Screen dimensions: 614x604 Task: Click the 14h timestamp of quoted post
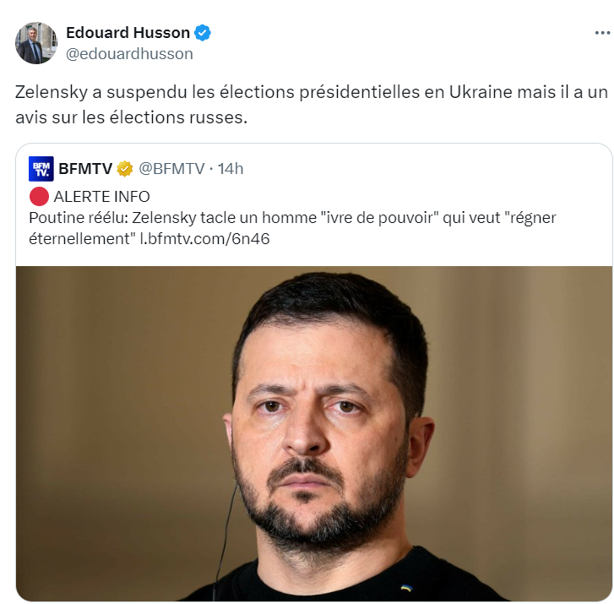(x=231, y=169)
